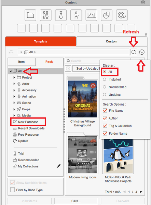Open the Props category icon at top
Viewport: 151px width, 205px height.
pyautogui.click(x=107, y=15)
